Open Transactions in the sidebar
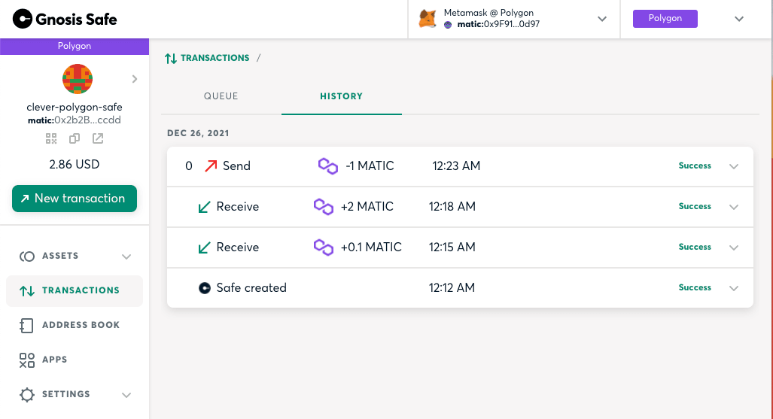773x419 pixels. pos(75,290)
